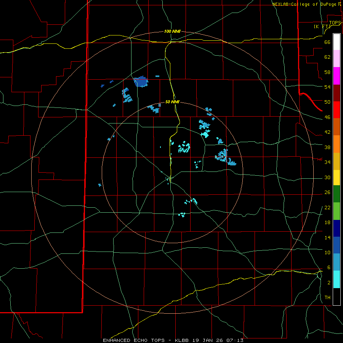The width and height of the screenshot is (343, 343).
Task: Select the bright yellow legend swatch
Action: 337,178
